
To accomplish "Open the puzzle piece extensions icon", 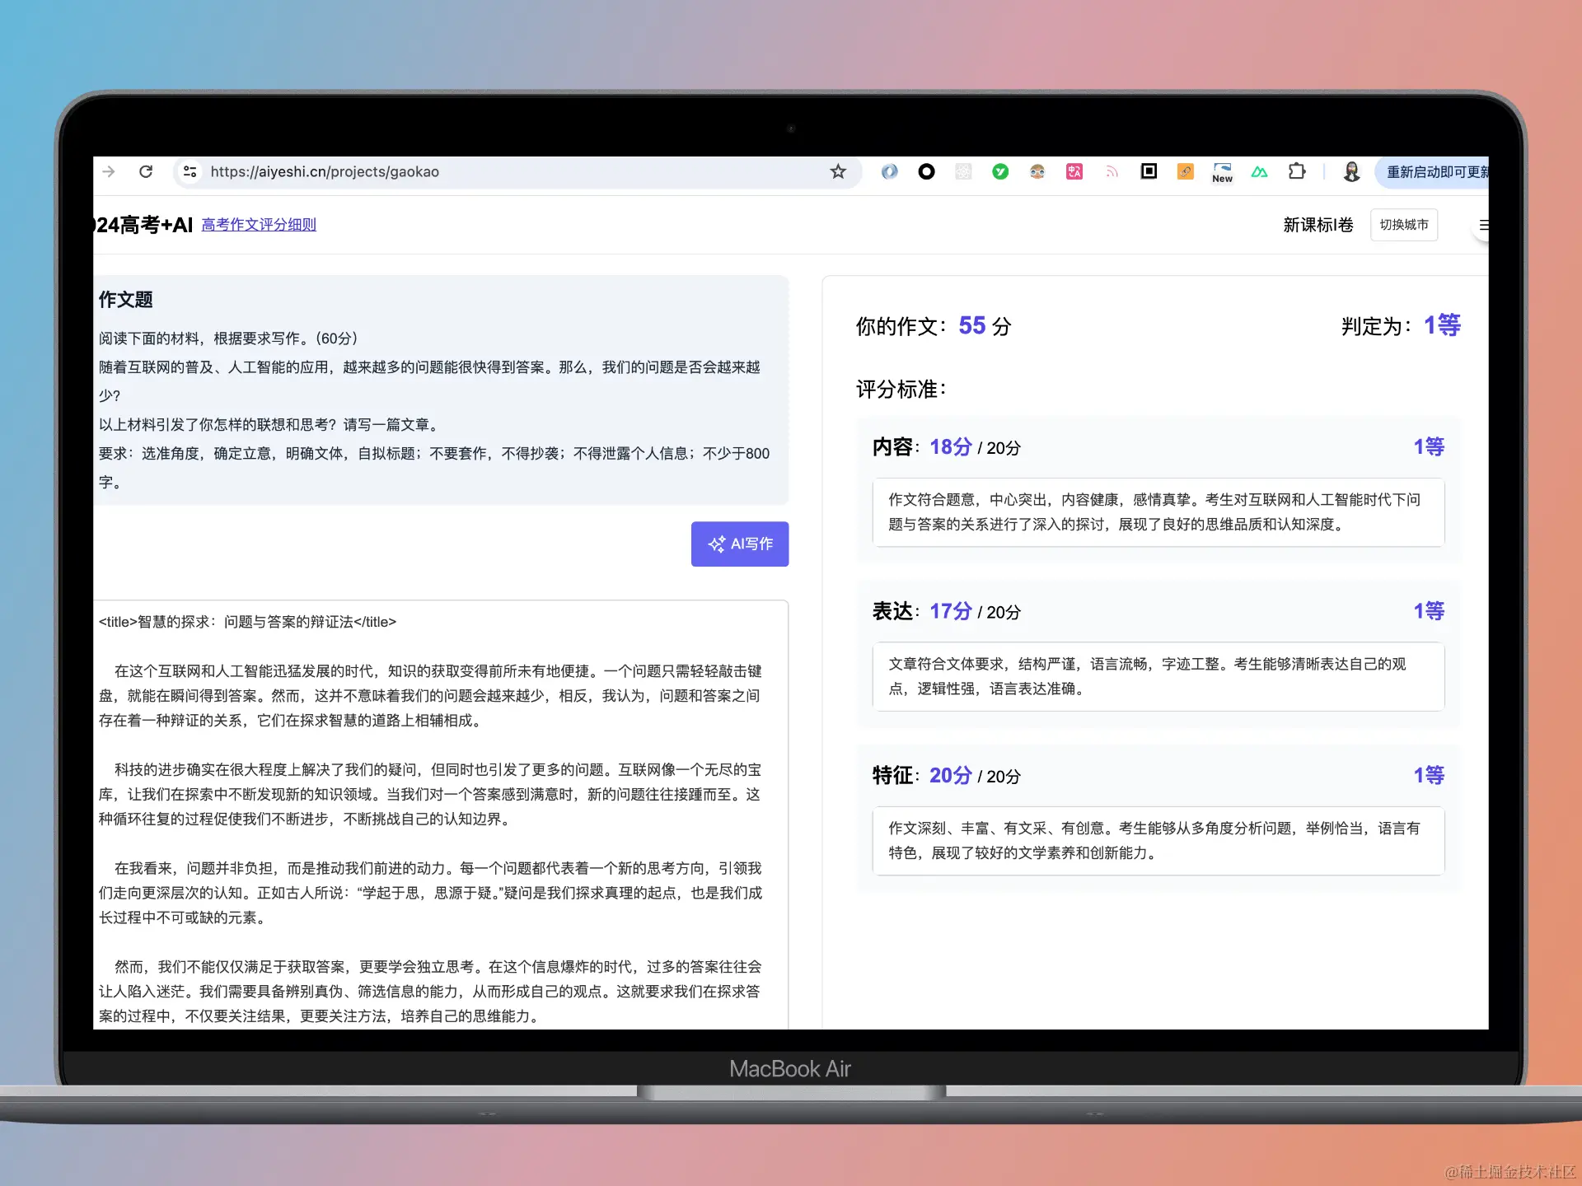I will click(1298, 171).
